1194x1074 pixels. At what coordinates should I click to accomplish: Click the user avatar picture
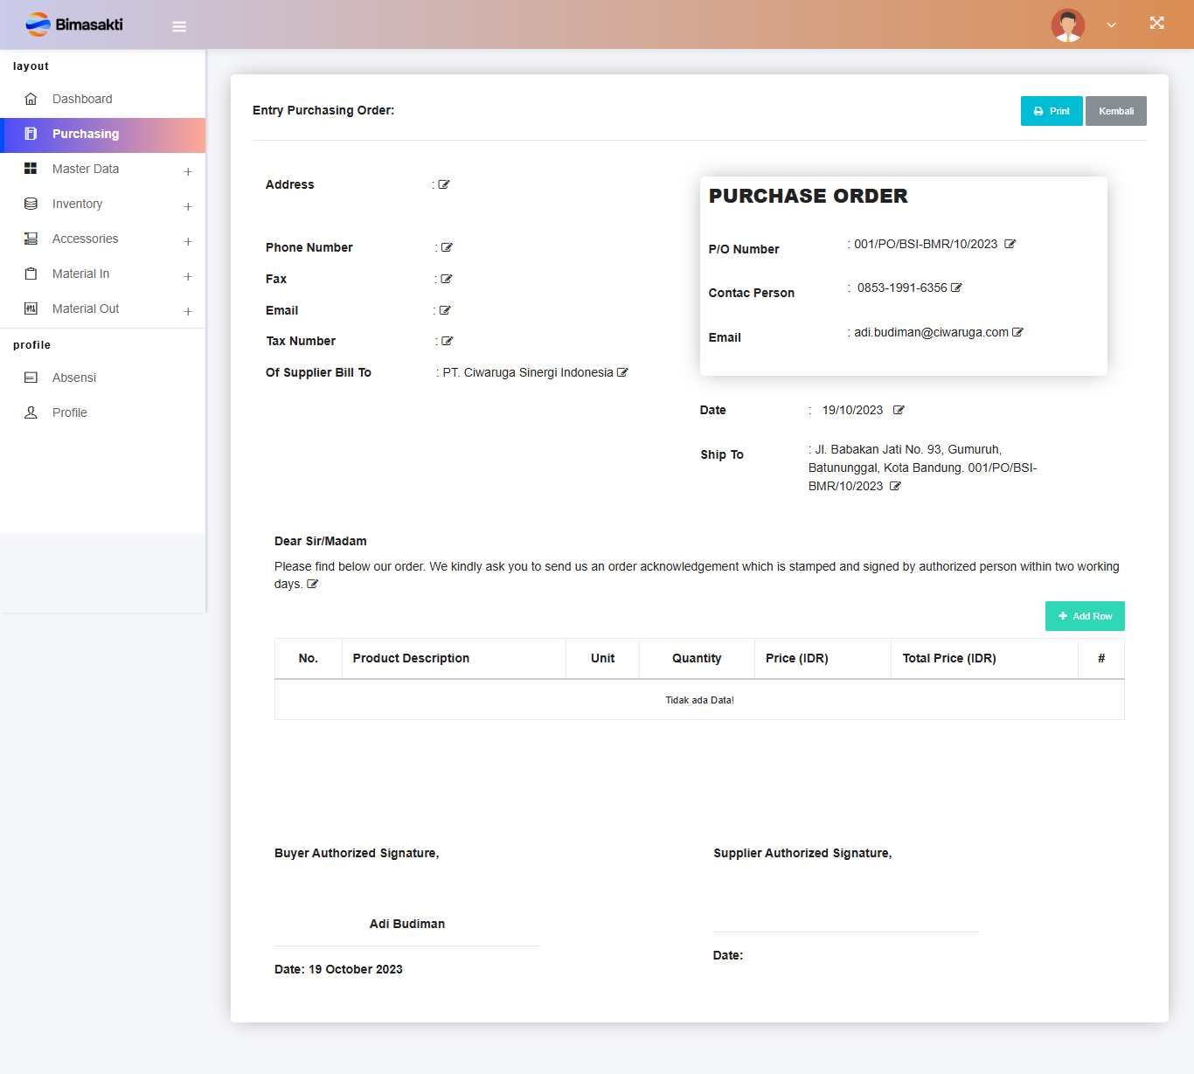click(1067, 25)
